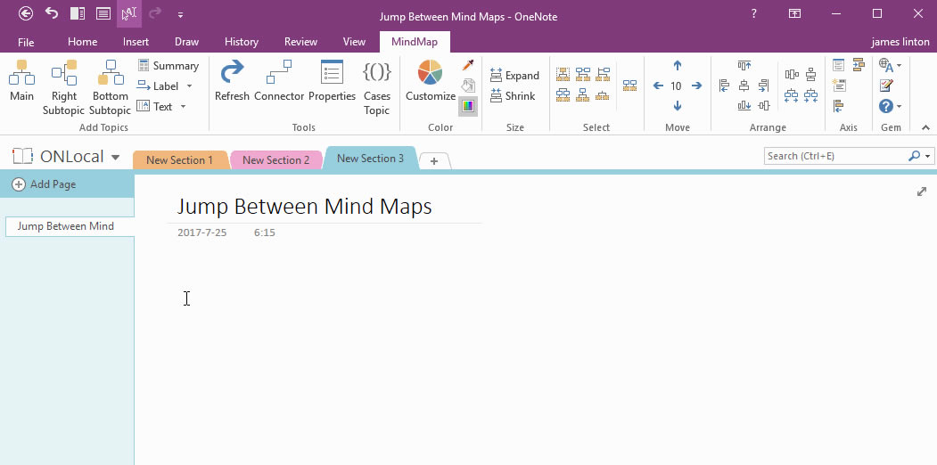
Task: Switch to the Insert ribbon tab
Action: [x=136, y=42]
